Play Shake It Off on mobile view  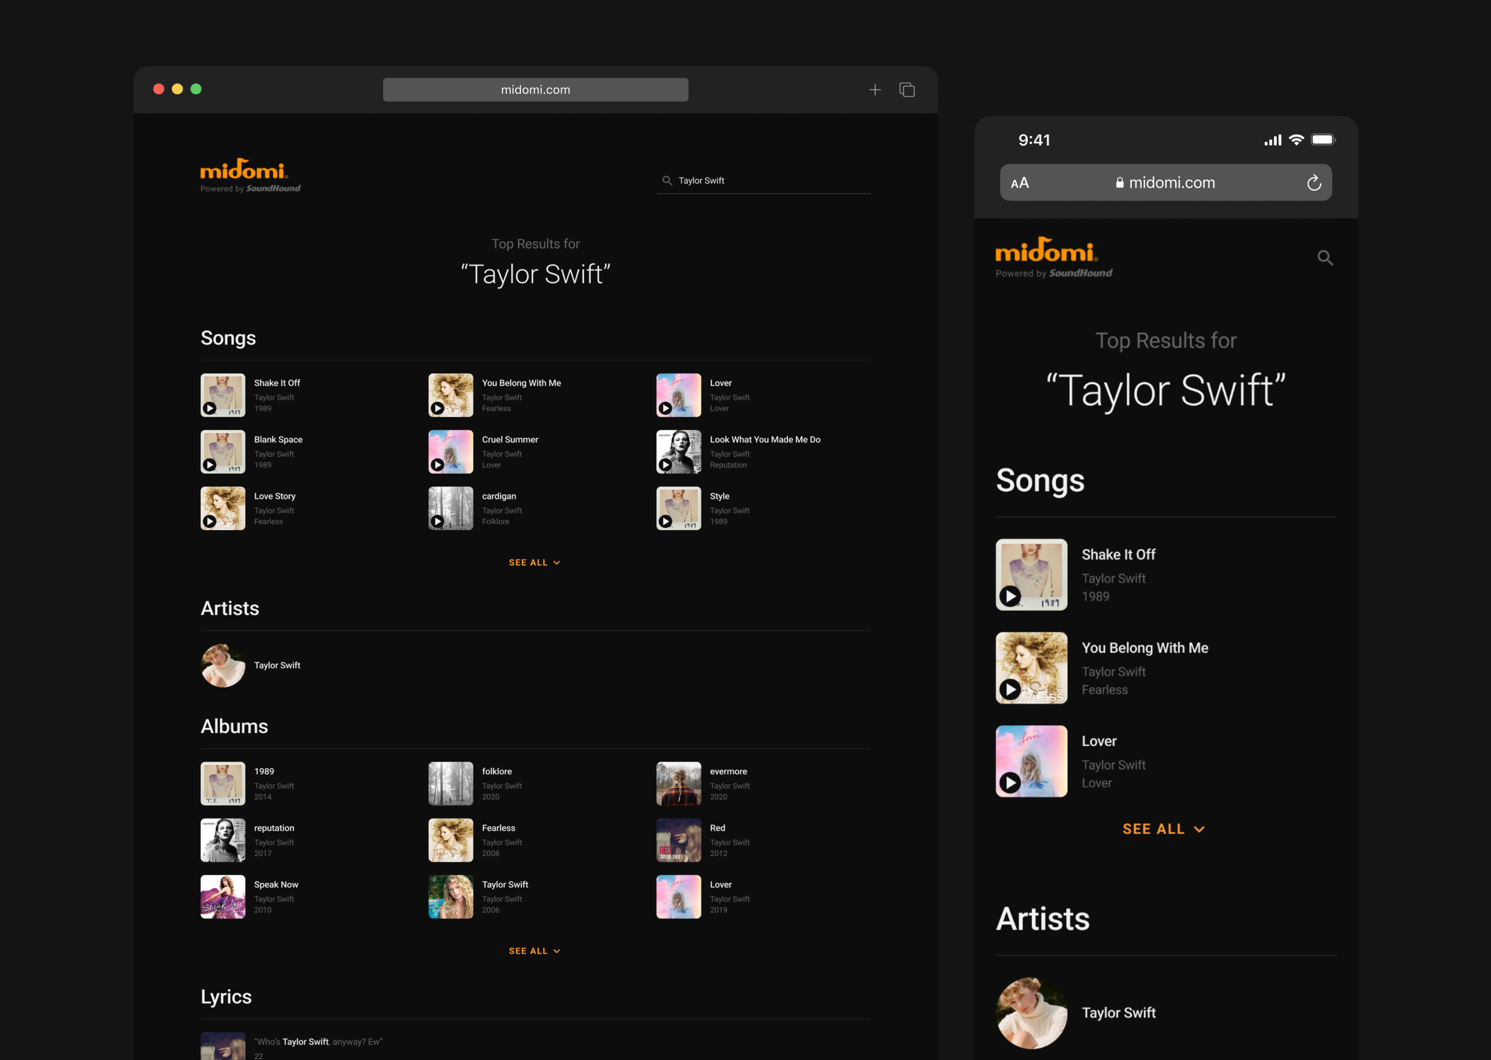point(1010,596)
